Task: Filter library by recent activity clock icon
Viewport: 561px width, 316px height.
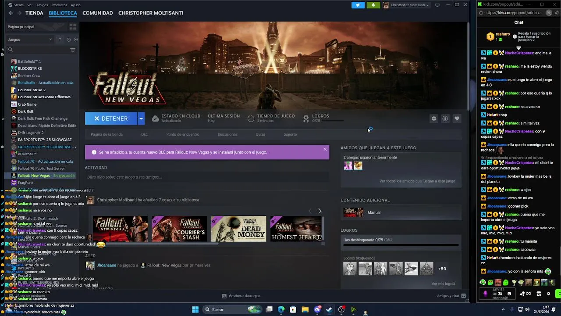Action: coord(68,39)
